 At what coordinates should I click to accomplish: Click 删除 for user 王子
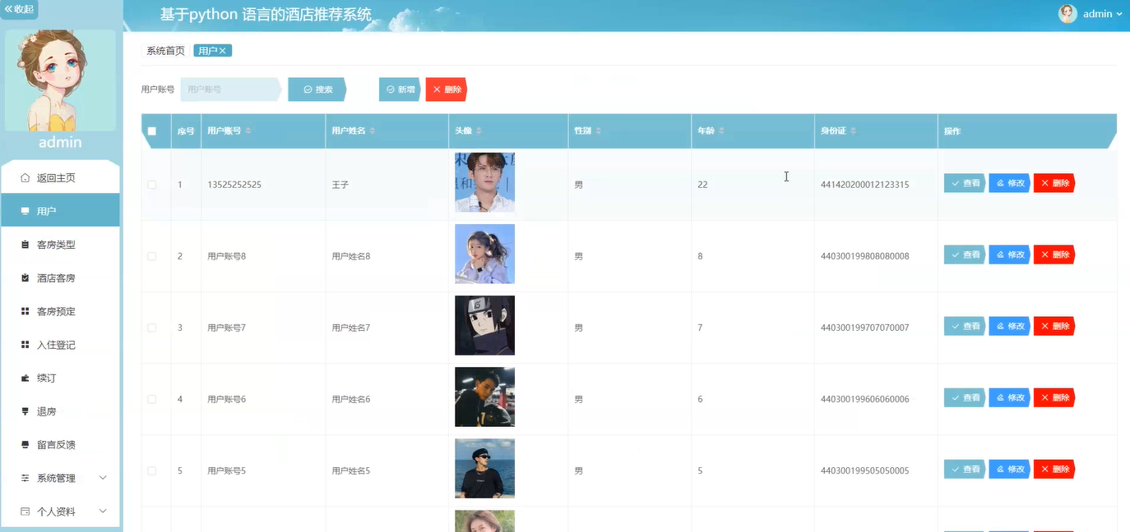(1054, 183)
